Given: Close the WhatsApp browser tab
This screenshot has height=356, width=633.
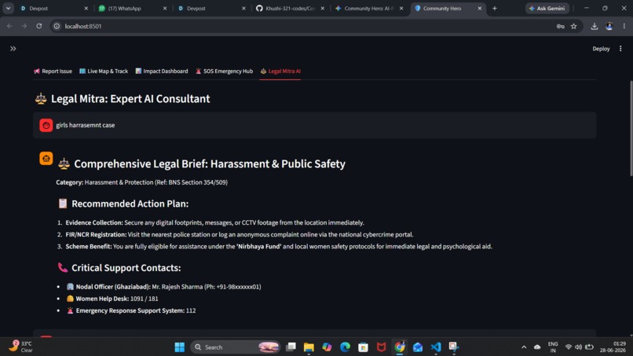Looking at the screenshot, I should pyautogui.click(x=165, y=8).
